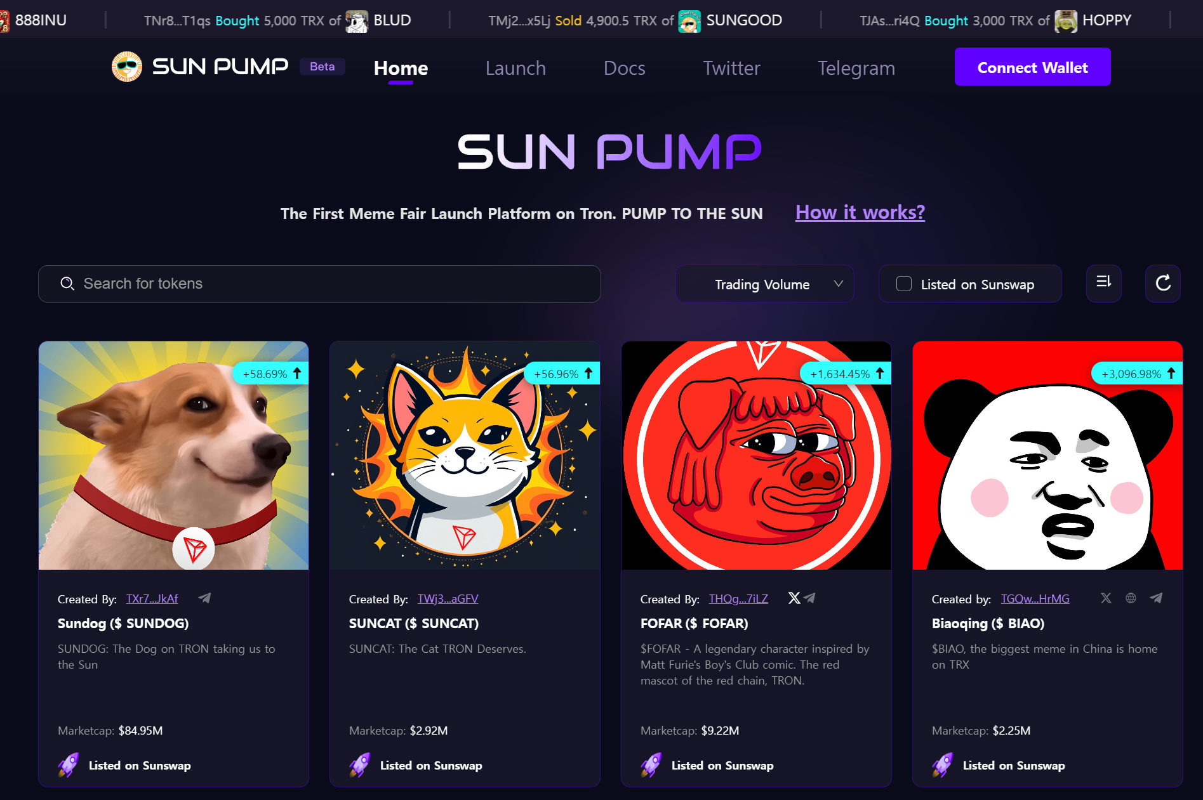Go to the Launch nav item

(x=515, y=68)
